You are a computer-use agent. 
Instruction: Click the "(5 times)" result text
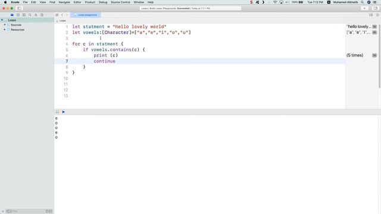[x=355, y=55]
